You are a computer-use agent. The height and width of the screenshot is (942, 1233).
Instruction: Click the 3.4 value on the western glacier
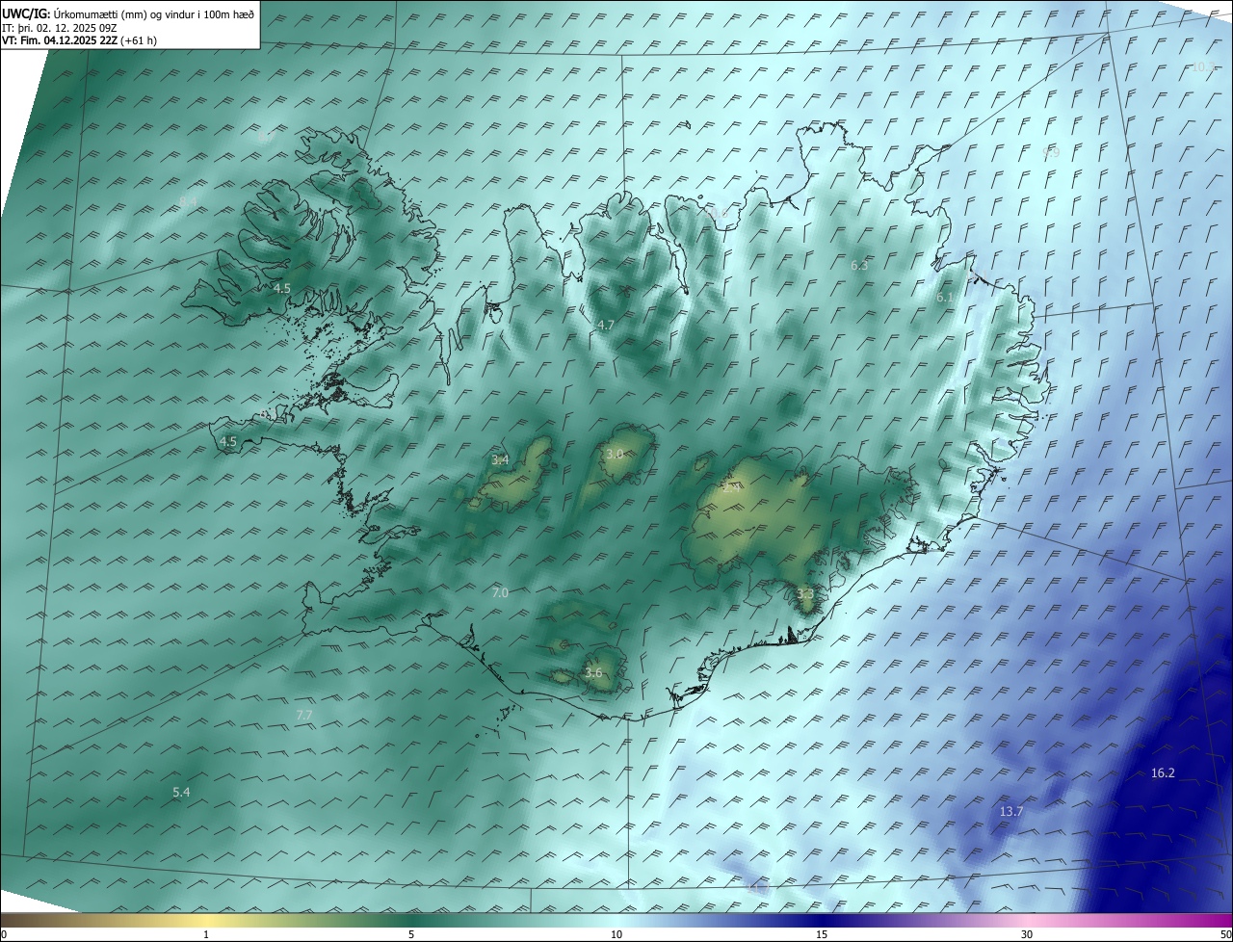[x=500, y=460]
